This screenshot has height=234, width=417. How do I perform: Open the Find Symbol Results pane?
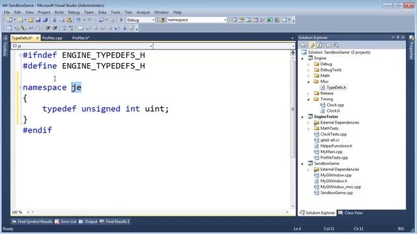click(32, 222)
